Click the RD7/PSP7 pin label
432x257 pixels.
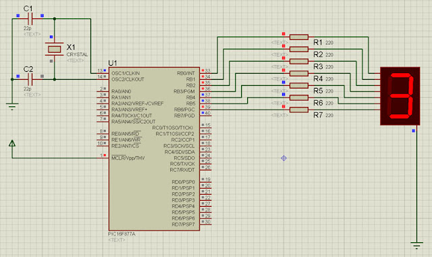(183, 225)
